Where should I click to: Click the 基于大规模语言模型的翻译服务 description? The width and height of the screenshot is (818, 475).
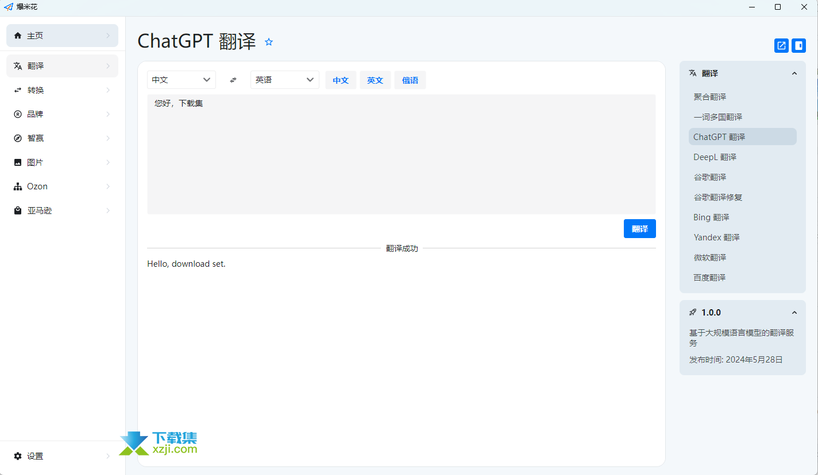click(x=742, y=338)
